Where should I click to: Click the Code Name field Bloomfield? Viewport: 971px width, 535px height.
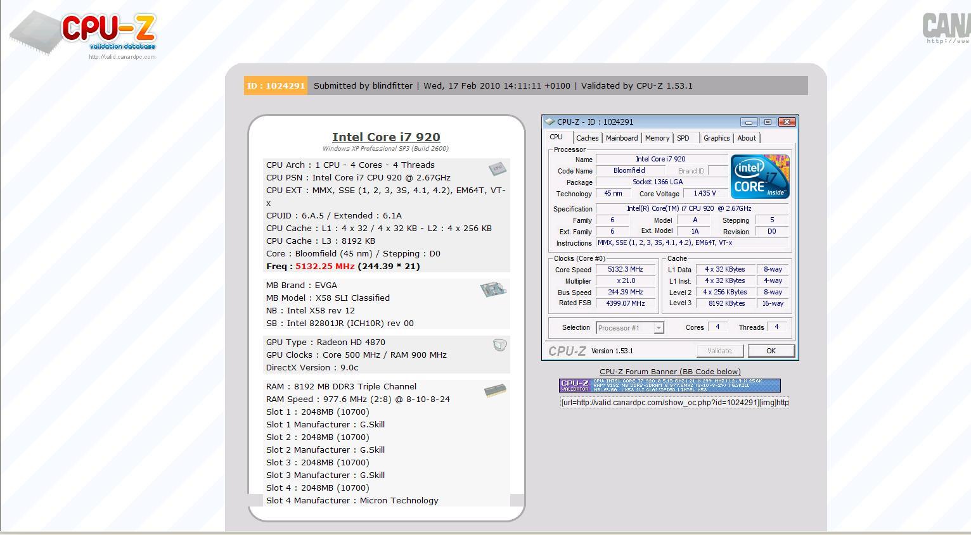[629, 171]
